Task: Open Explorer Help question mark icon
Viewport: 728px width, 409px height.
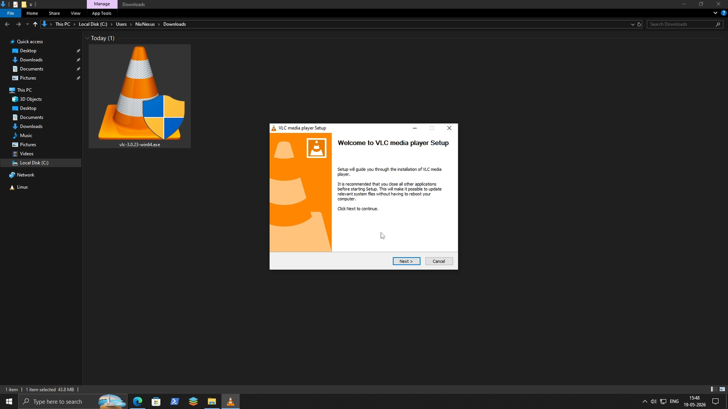Action: click(723, 13)
